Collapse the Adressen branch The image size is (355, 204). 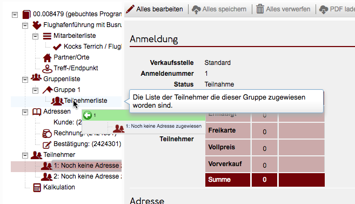point(25,112)
